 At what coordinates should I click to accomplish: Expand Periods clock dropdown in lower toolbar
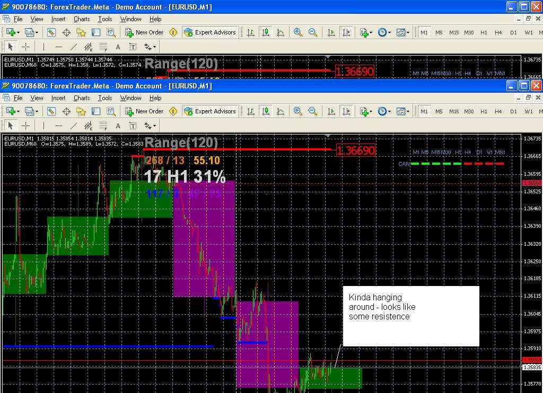(x=384, y=111)
